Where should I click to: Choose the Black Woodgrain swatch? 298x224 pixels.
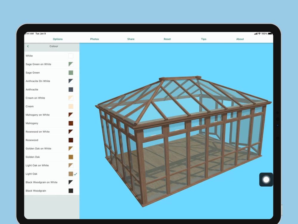pyautogui.click(x=71, y=191)
